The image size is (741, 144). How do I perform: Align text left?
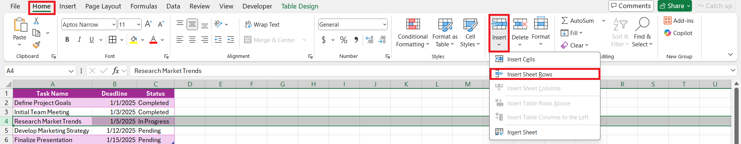point(180,39)
